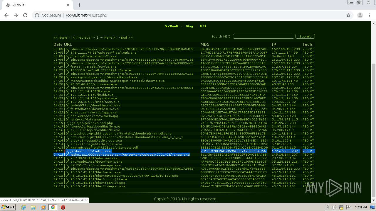Click VT in the 45.32.48.250/composer.exe row
This screenshot has width=376, height=211.
coord(312,84)
